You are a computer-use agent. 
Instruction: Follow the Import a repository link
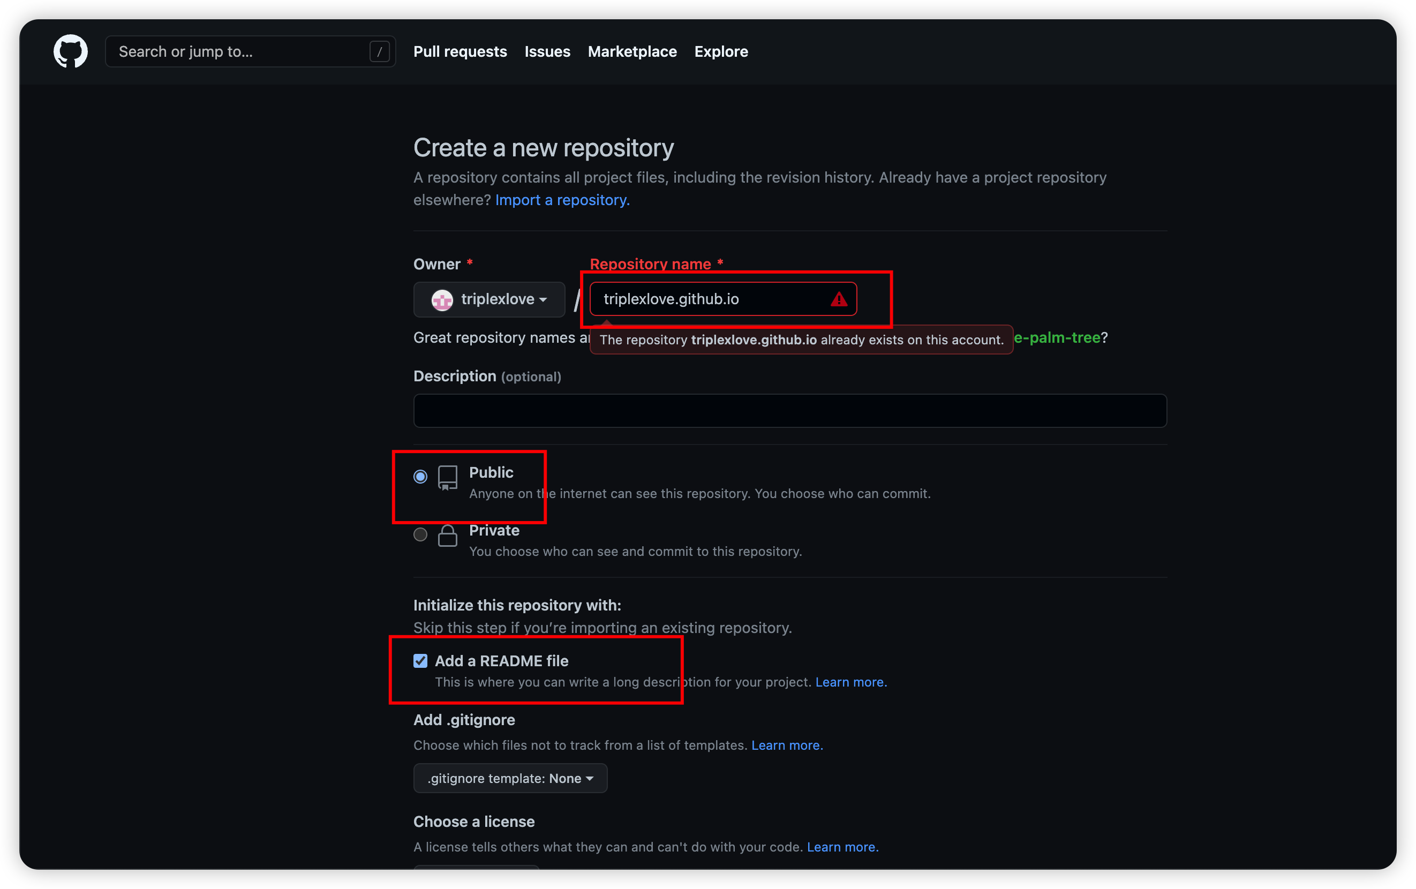coord(562,200)
